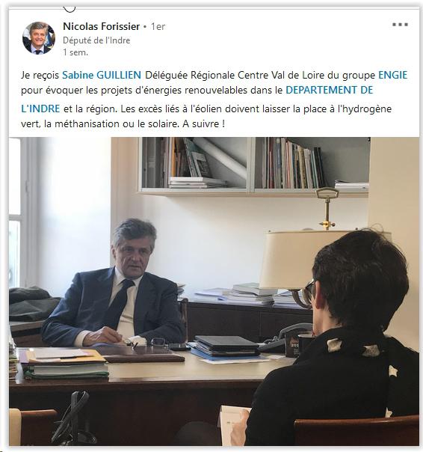Click the bookshelf in the post photo
The width and height of the screenshot is (423, 452).
click(x=255, y=165)
